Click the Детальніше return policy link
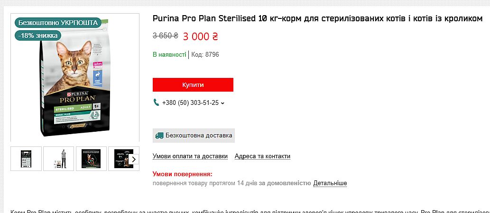490x213 pixels. click(330, 183)
